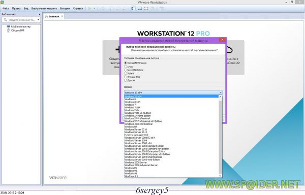
Task: Open the Файл menu
Action: click(6, 9)
